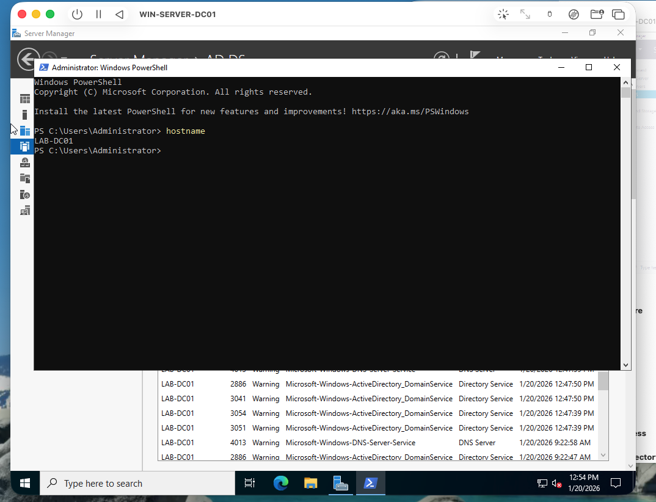Open the Windows Start menu
Screen dimensions: 656x502
tap(24, 482)
